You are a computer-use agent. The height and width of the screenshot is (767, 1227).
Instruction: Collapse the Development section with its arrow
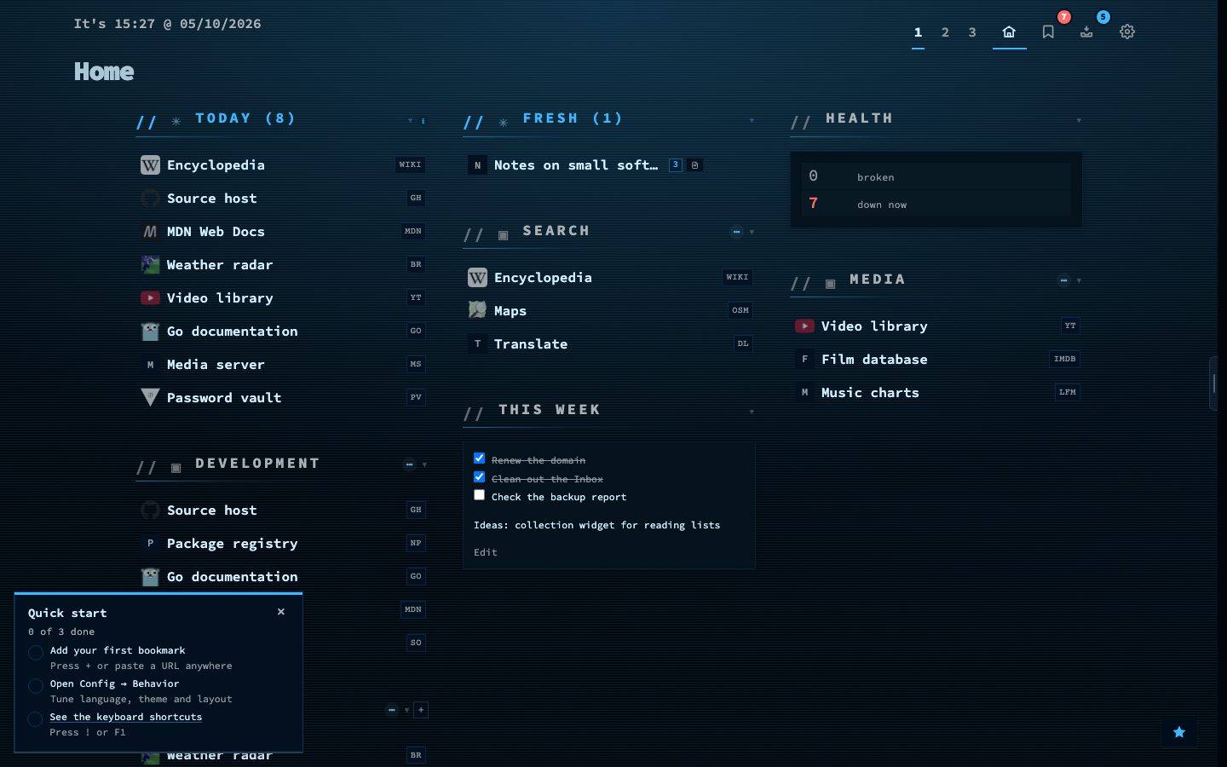[x=424, y=465]
